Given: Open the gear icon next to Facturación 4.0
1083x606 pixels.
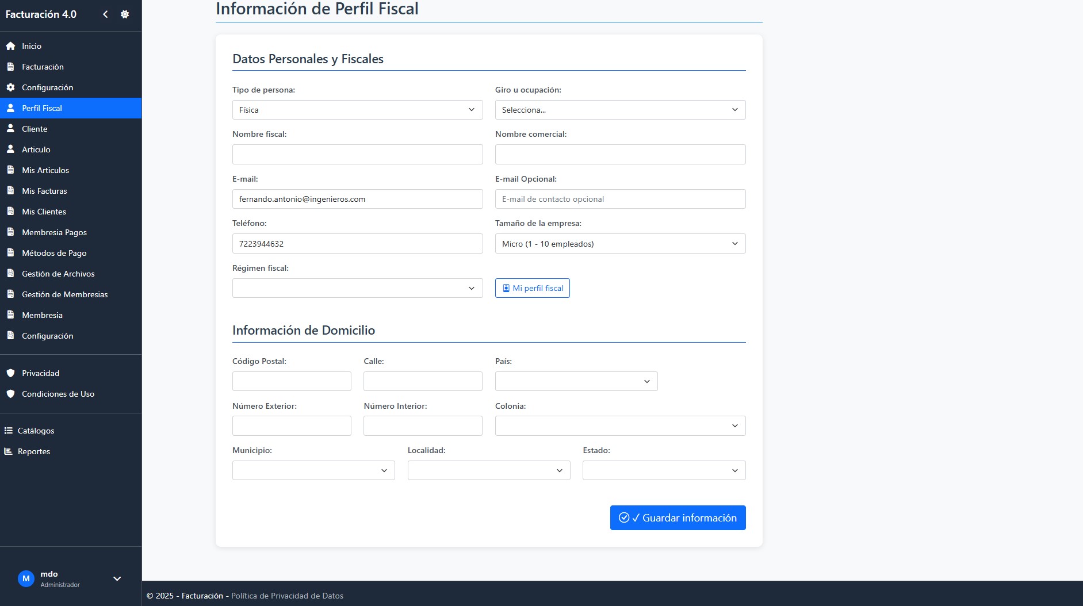Looking at the screenshot, I should coord(125,14).
